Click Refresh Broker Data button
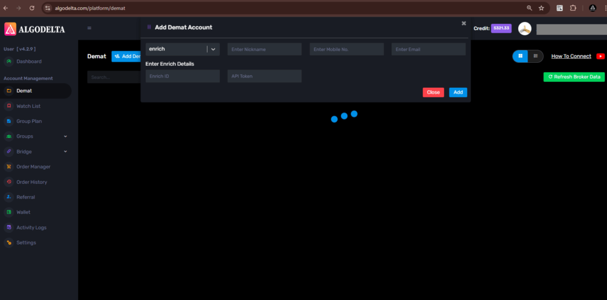 (574, 77)
